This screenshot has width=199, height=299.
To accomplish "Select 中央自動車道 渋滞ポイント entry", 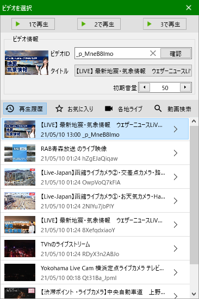I will [x=95, y=291].
